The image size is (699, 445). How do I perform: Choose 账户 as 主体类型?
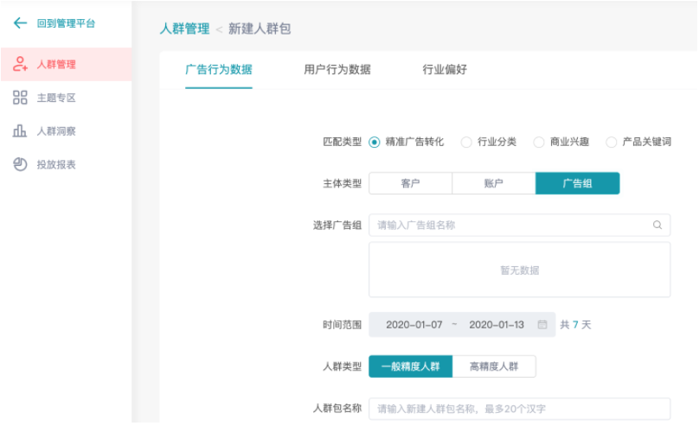(493, 183)
